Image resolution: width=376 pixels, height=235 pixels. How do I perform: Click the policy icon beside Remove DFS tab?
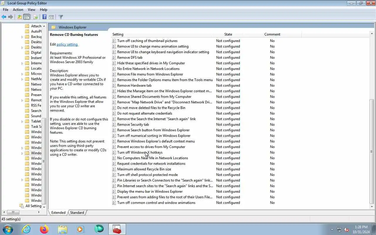114,58
